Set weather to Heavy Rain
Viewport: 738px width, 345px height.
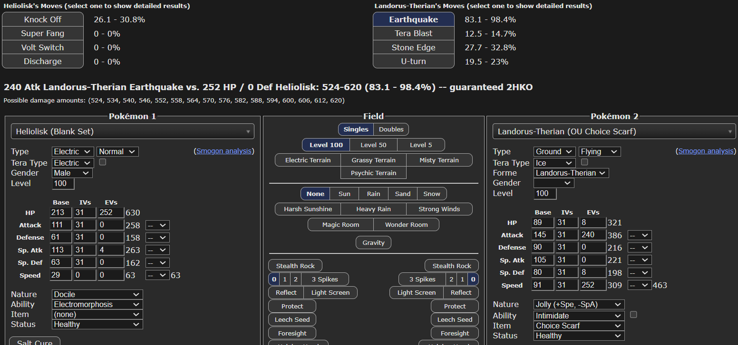point(373,209)
